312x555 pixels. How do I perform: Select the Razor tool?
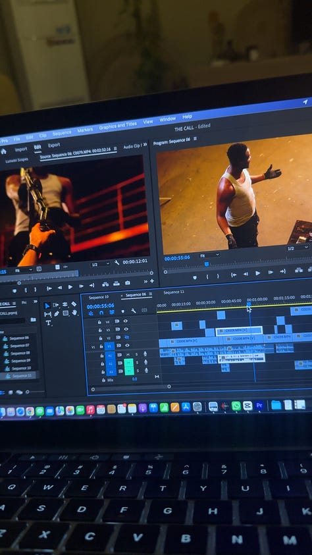[74, 304]
